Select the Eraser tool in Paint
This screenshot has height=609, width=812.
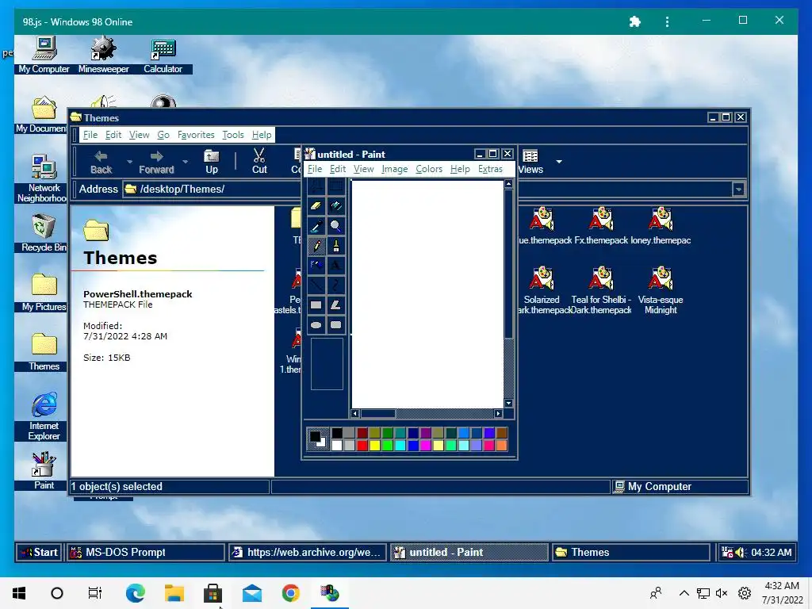point(316,205)
